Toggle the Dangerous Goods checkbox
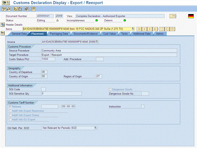The width and height of the screenshot is (197, 148). 111,89
